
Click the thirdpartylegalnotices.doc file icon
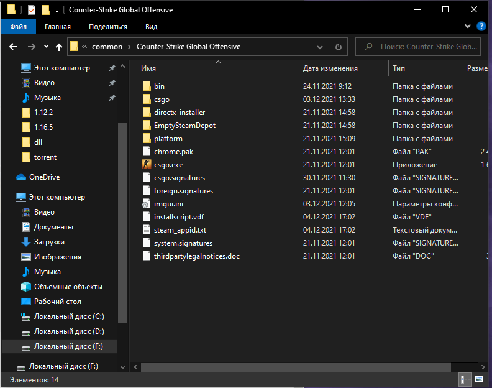coord(147,256)
